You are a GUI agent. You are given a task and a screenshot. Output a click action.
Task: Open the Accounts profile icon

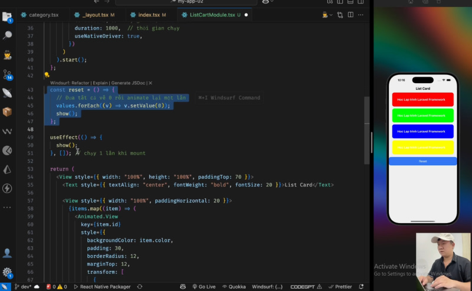tap(7, 253)
